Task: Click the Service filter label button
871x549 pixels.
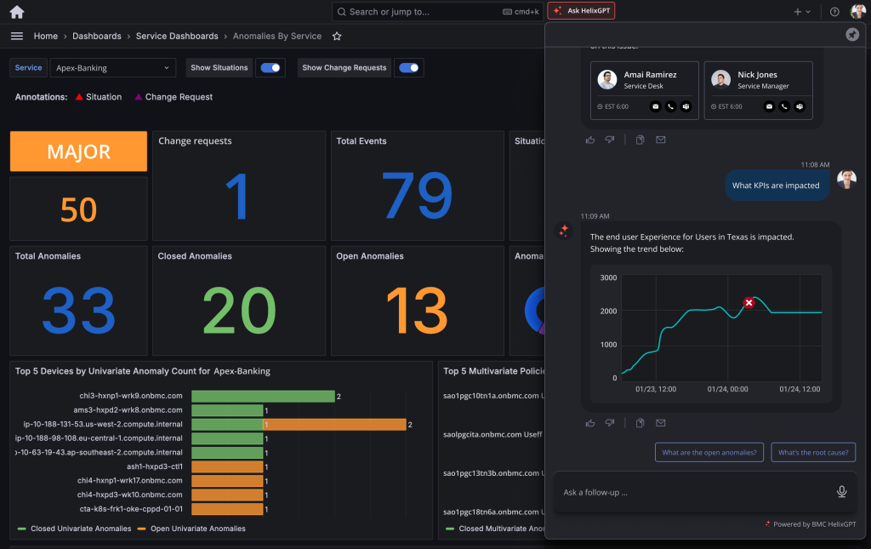Action: [28, 68]
